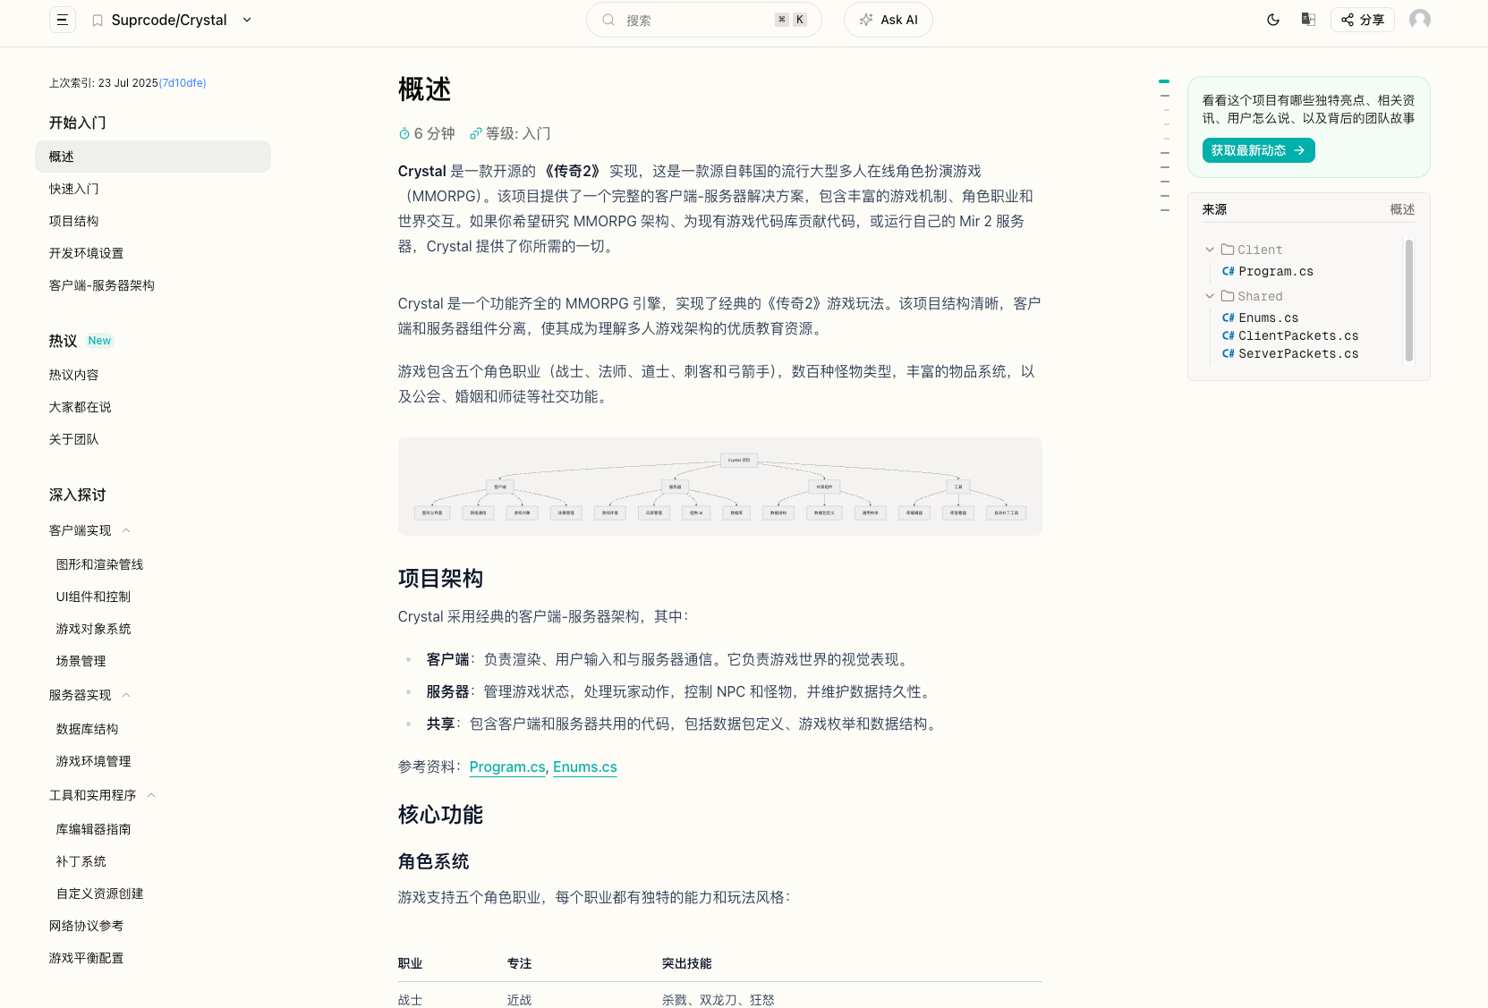Toggle dark mode with the moon icon
1488x1008 pixels.
(x=1272, y=20)
